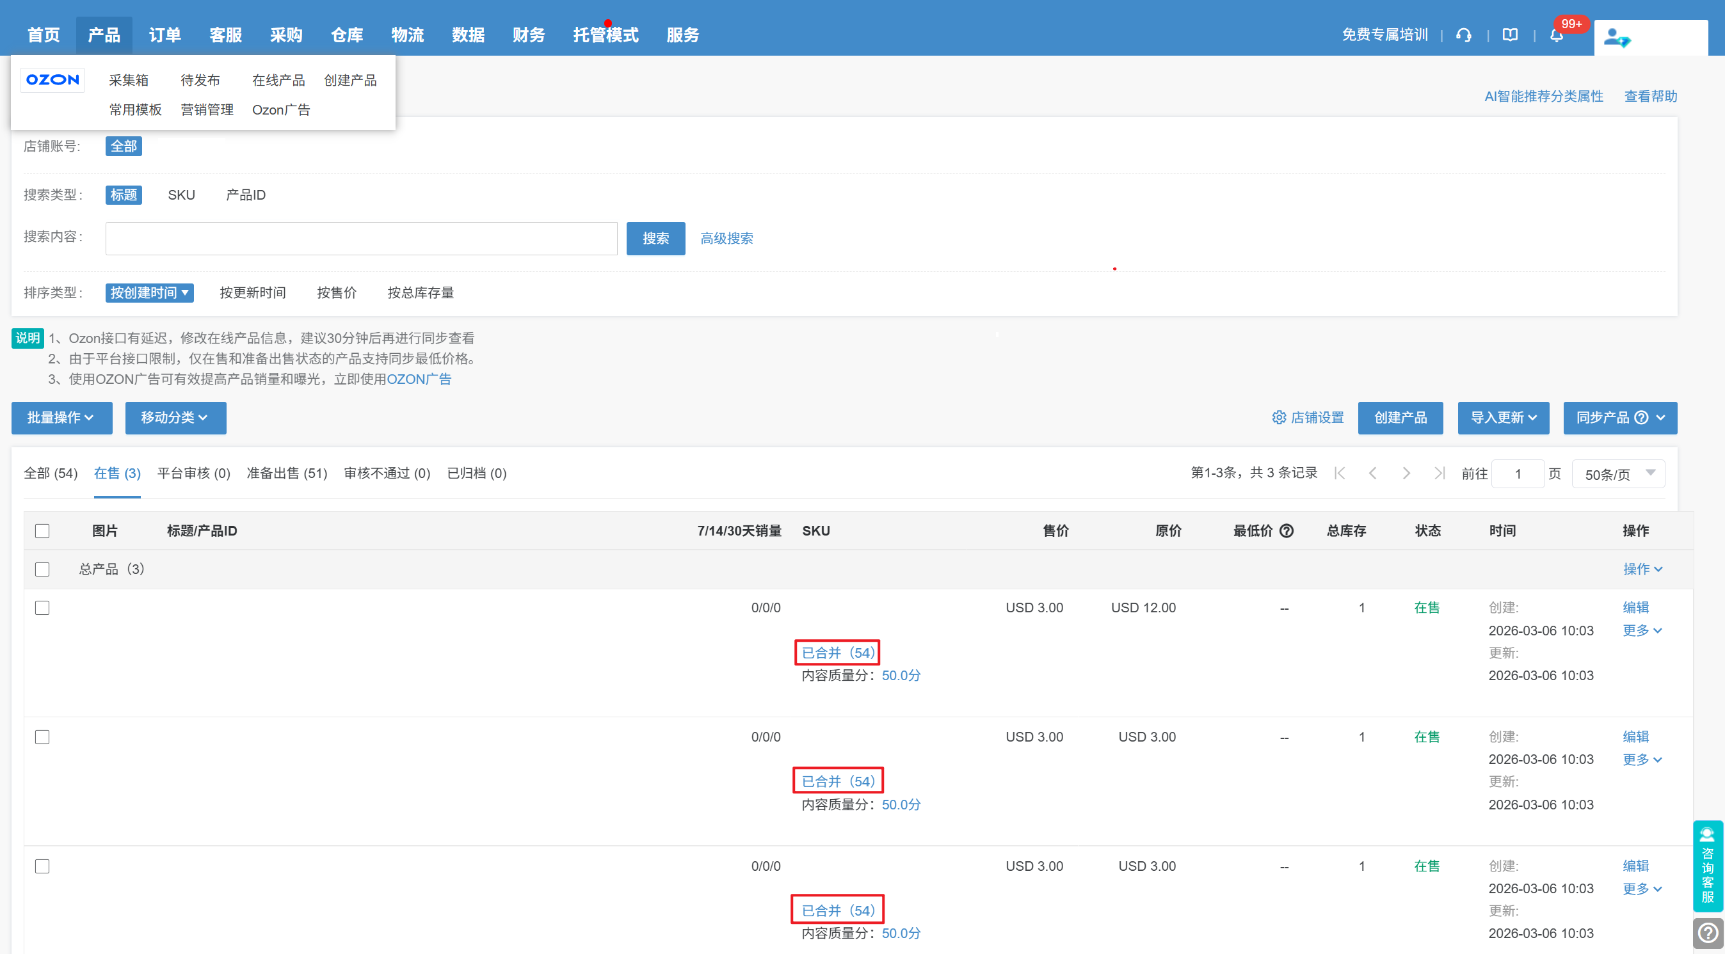Click the OZON platform logo

tap(52, 80)
